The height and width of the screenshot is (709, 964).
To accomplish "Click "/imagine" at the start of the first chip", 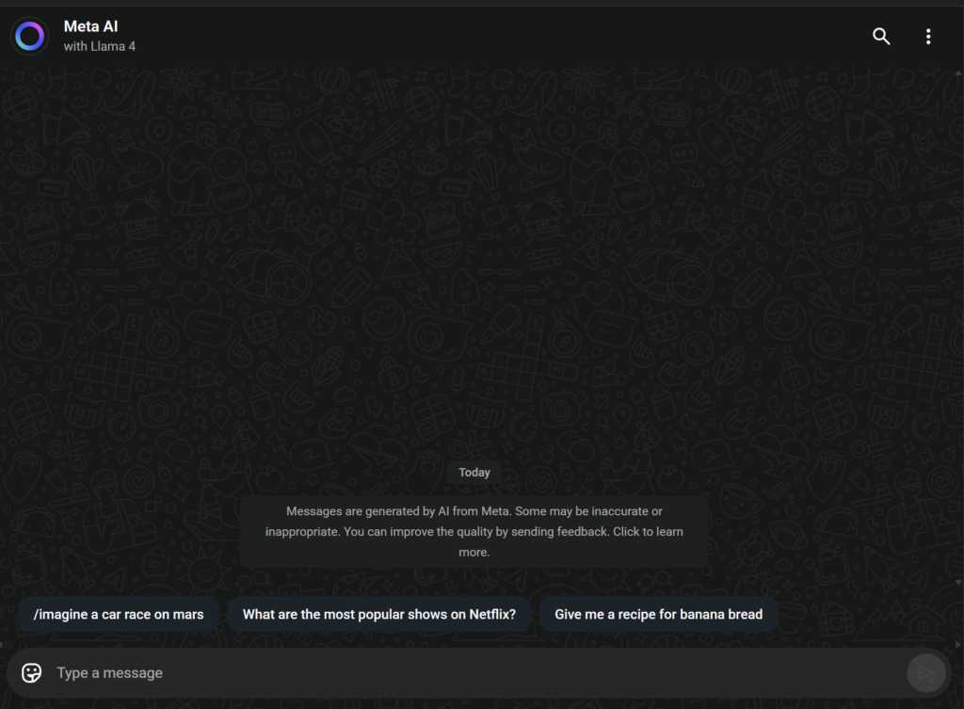I will click(x=61, y=615).
